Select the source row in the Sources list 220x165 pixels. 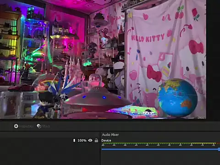click(49, 140)
